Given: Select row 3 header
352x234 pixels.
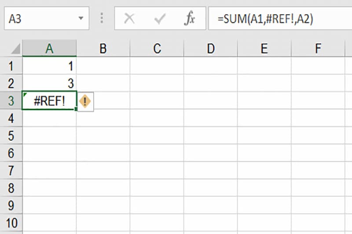Looking at the screenshot, I should coord(11,101).
